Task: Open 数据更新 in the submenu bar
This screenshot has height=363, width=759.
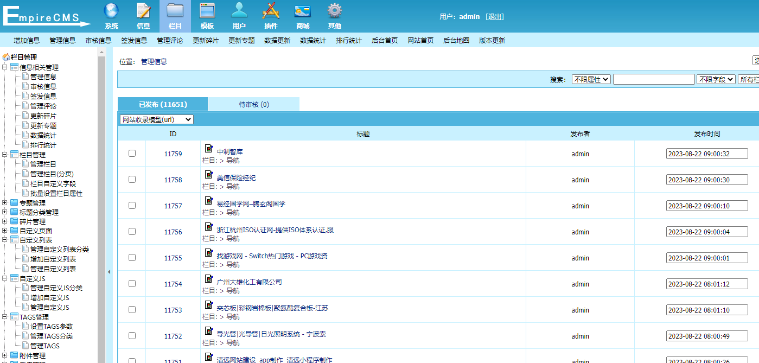Action: pyautogui.click(x=277, y=41)
